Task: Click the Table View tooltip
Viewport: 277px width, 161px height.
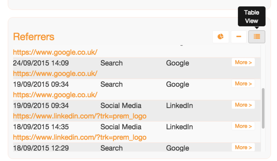Action: pos(252,17)
